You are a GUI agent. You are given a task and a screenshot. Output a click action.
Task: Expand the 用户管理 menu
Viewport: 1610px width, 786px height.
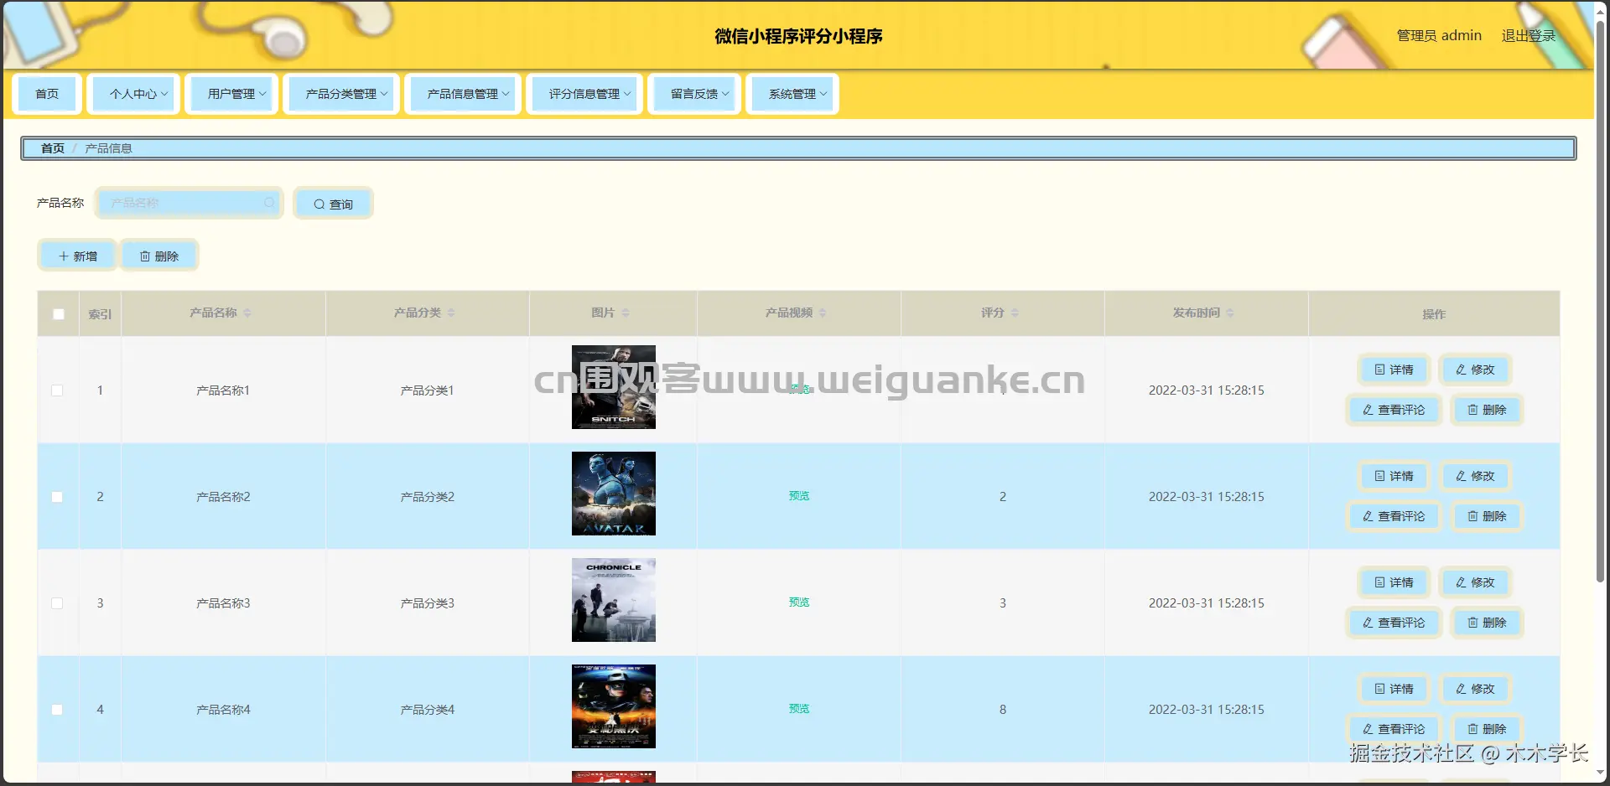tap(231, 94)
